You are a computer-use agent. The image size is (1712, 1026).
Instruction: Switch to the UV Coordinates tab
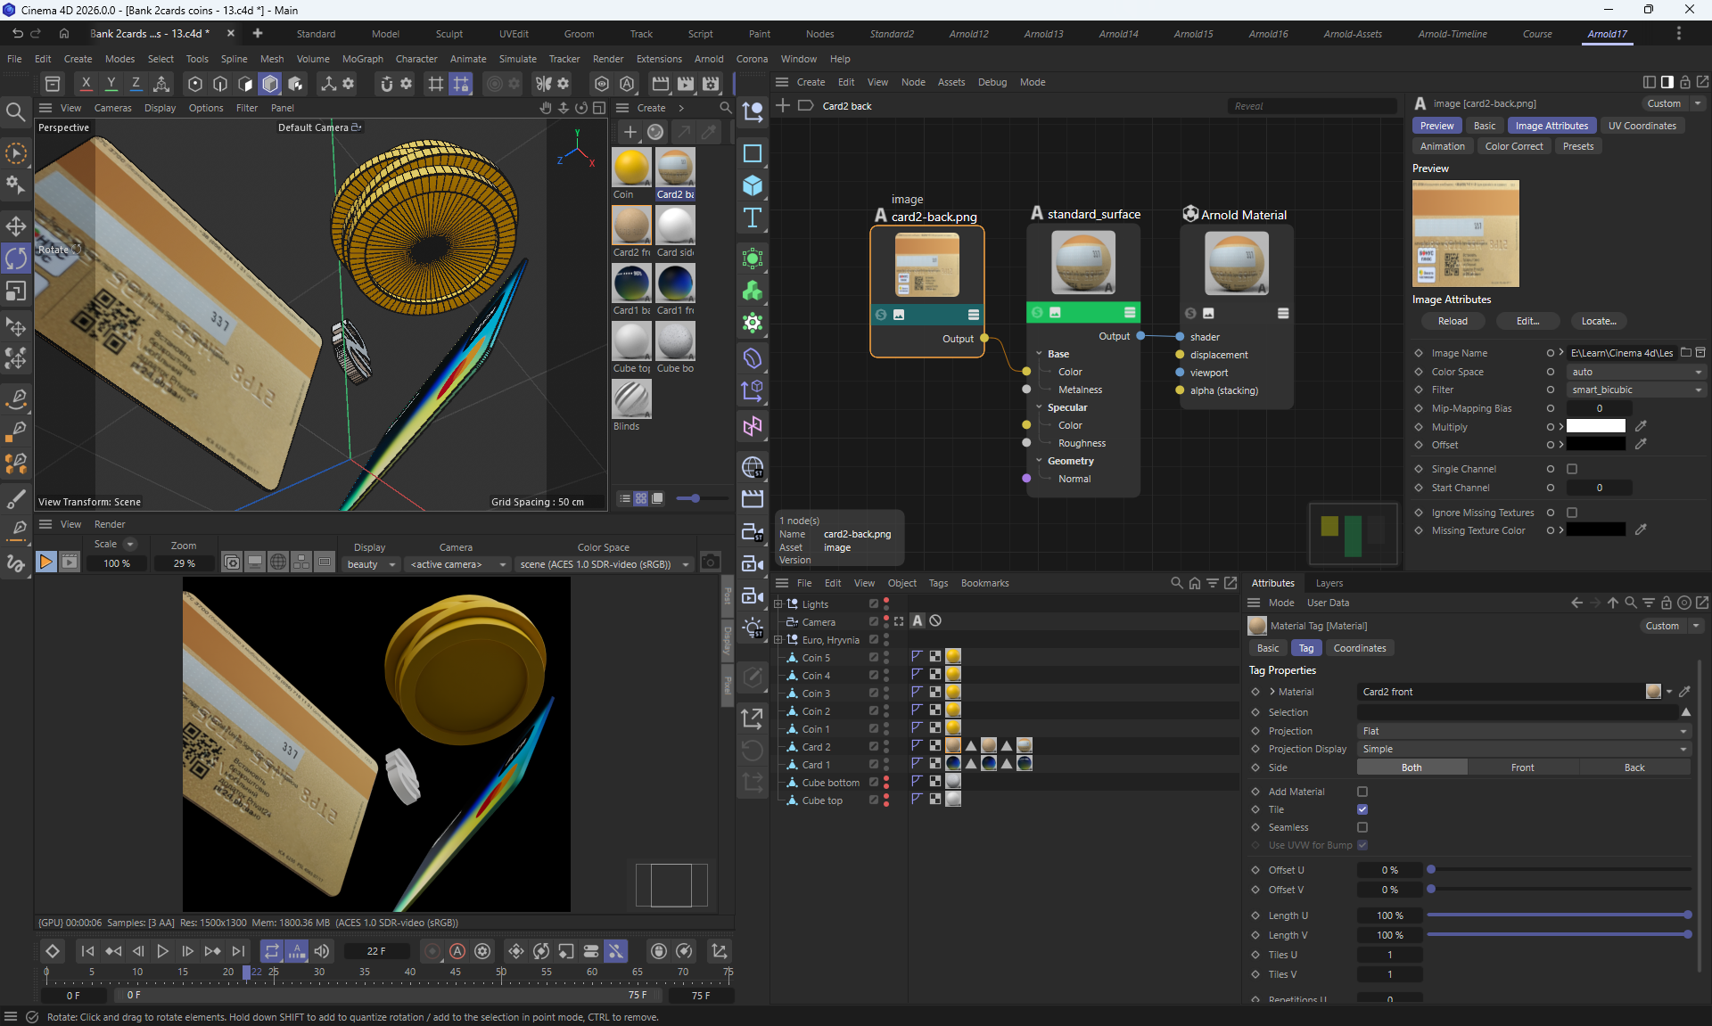(x=1642, y=126)
